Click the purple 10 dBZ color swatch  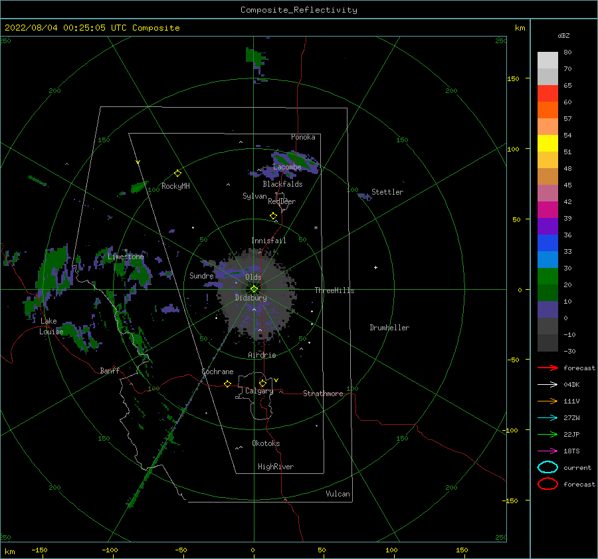548,309
